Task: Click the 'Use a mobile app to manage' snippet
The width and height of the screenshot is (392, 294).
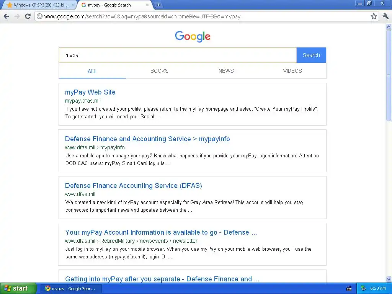Action: tap(192, 160)
